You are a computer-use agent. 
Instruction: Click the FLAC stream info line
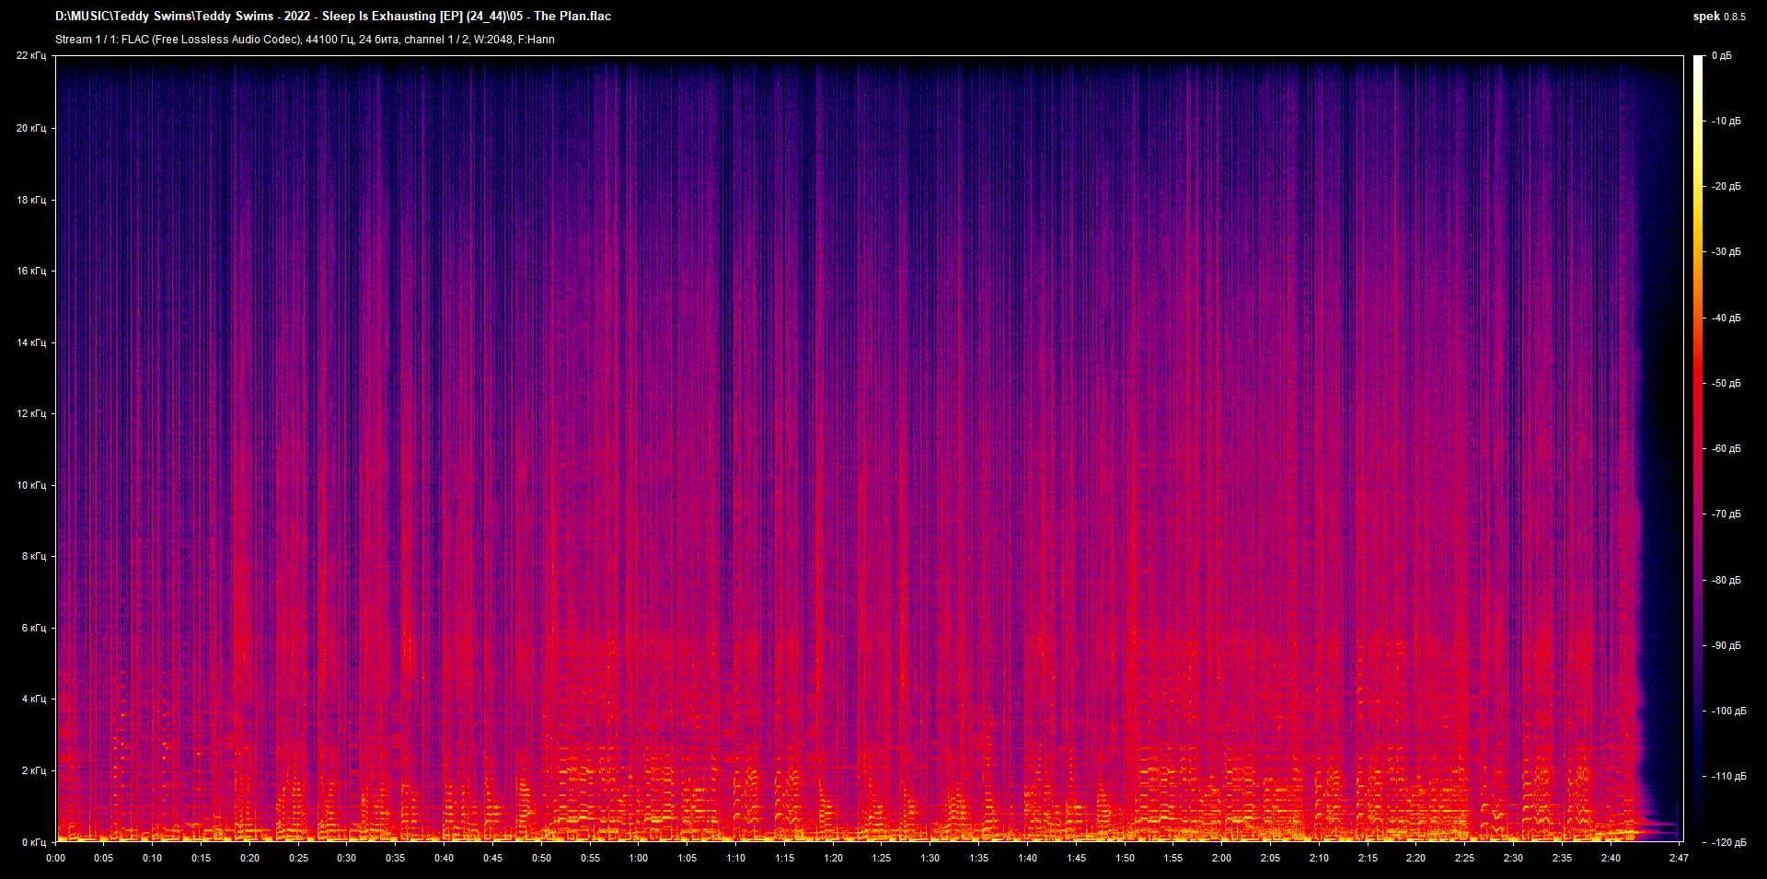(x=305, y=40)
